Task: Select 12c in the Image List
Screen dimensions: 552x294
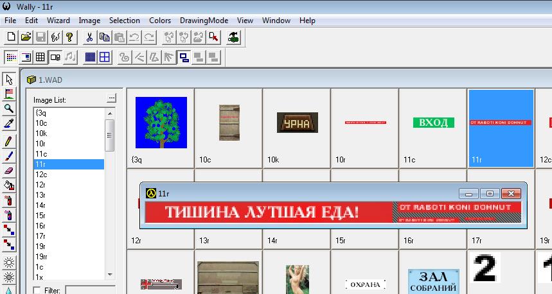Action: [41, 175]
